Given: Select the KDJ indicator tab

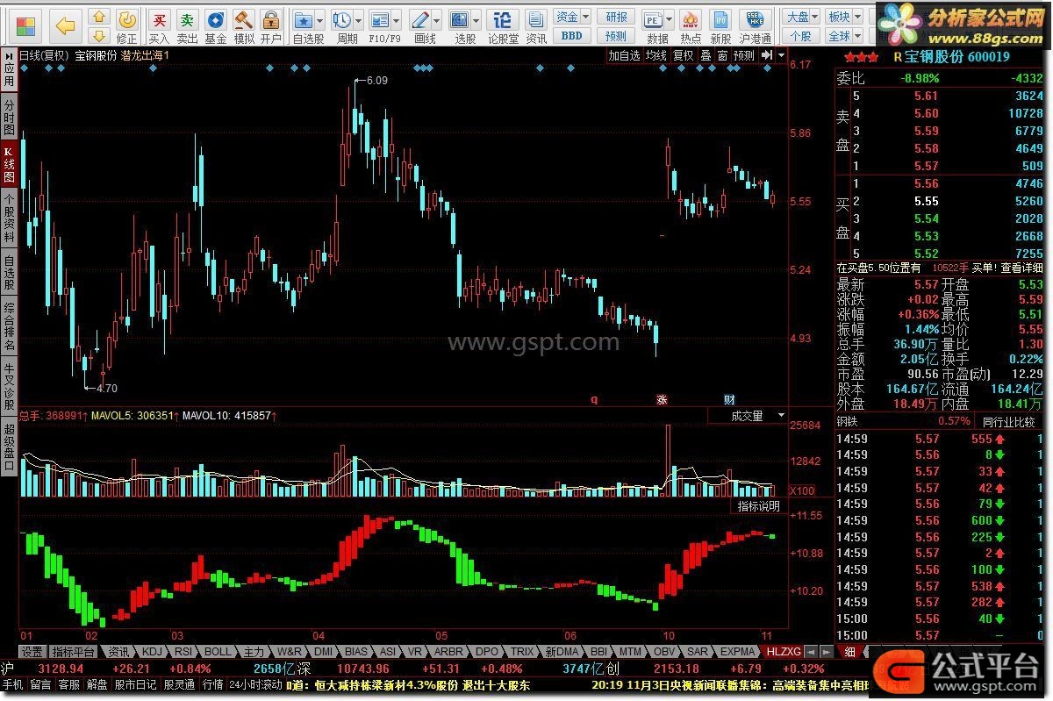Looking at the screenshot, I should coord(152,652).
